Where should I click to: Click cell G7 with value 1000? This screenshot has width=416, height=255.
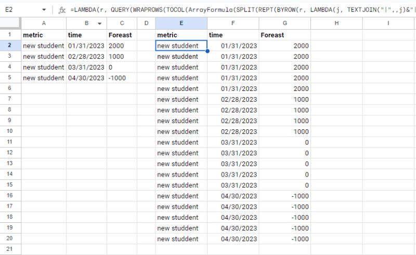click(x=284, y=99)
